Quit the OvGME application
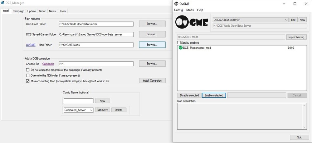This screenshot has height=143, width=312. (299, 137)
